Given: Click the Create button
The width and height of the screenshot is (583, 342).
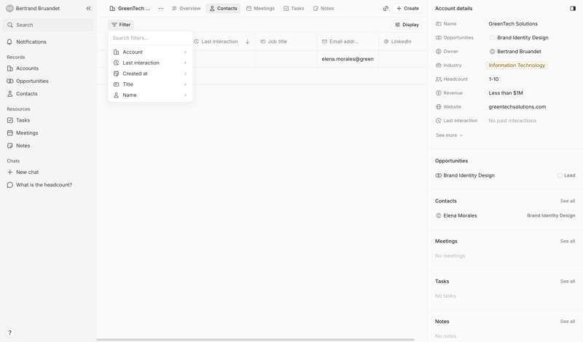Looking at the screenshot, I should (407, 8).
